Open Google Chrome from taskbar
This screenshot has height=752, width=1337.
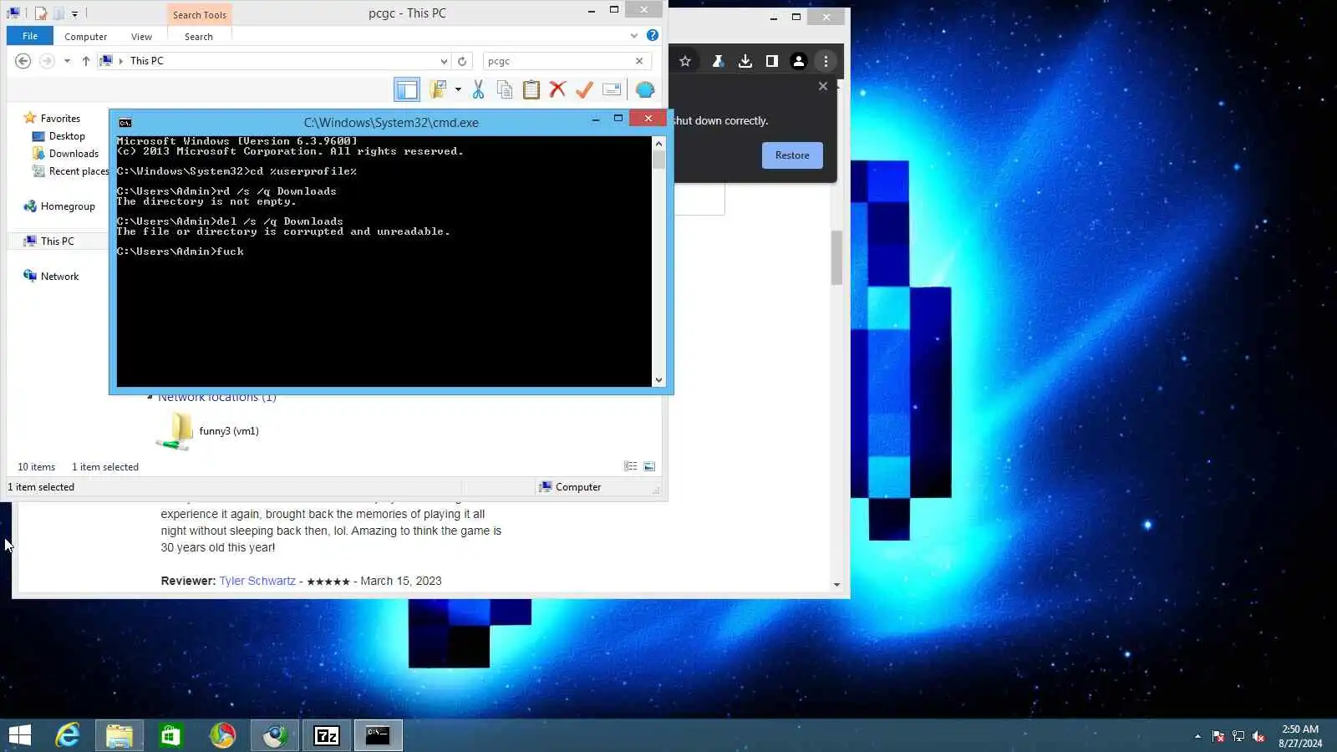pyautogui.click(x=222, y=735)
